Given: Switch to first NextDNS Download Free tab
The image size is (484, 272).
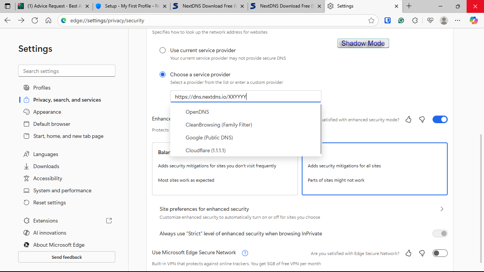Looking at the screenshot, I should (209, 6).
